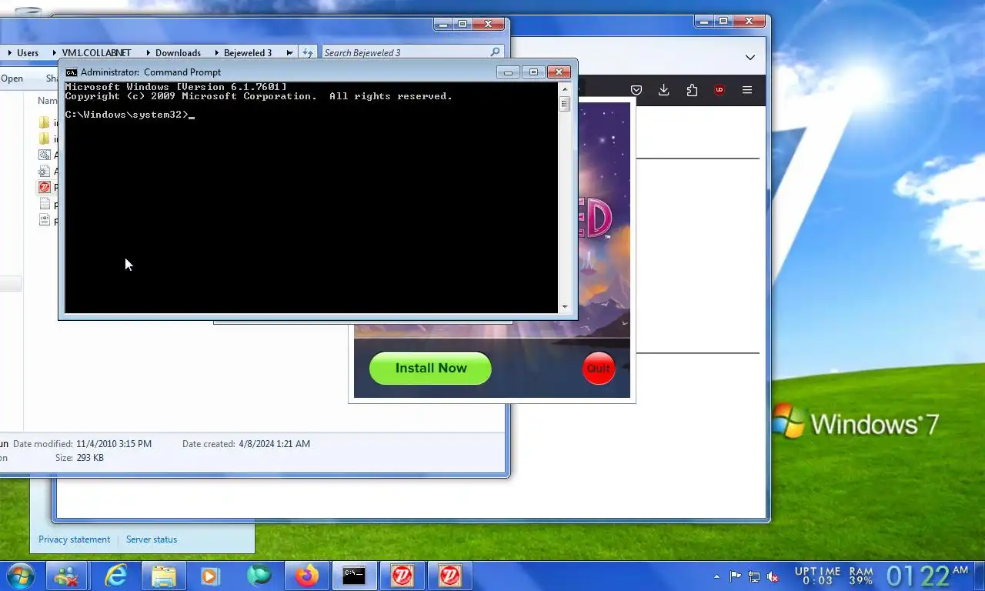Click the red Quit button in installer
Image resolution: width=985 pixels, height=591 pixels.
pyautogui.click(x=599, y=368)
